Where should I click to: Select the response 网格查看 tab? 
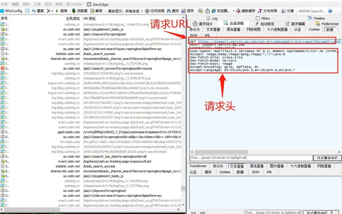click(324, 166)
